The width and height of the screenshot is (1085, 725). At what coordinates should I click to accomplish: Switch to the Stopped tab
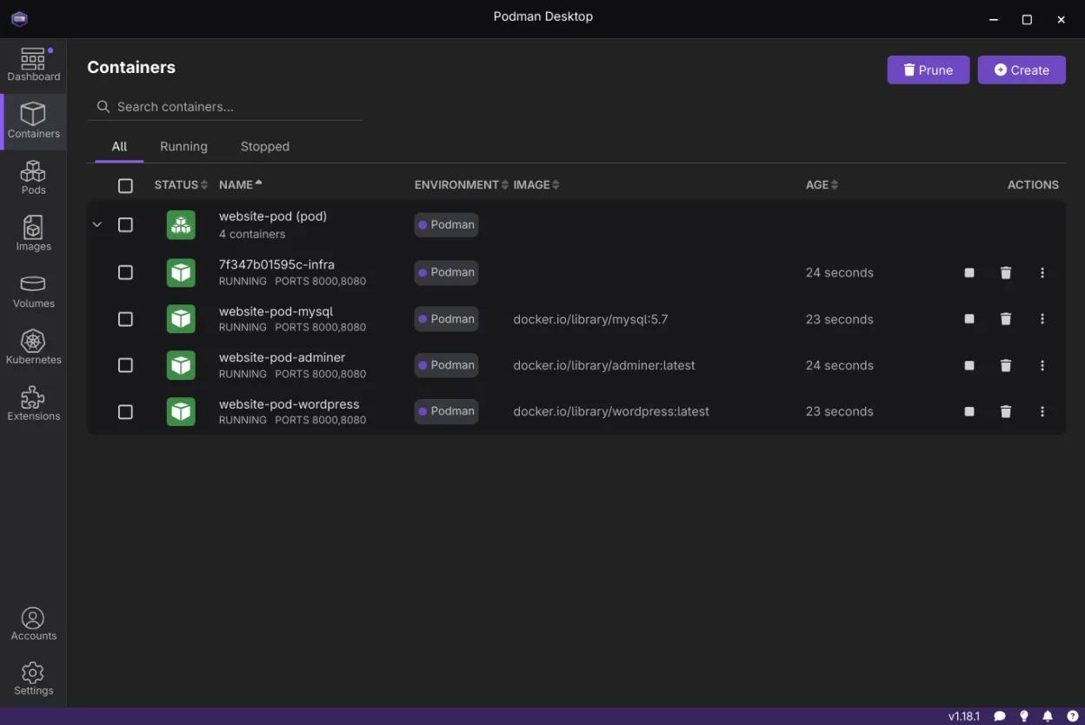coord(265,147)
